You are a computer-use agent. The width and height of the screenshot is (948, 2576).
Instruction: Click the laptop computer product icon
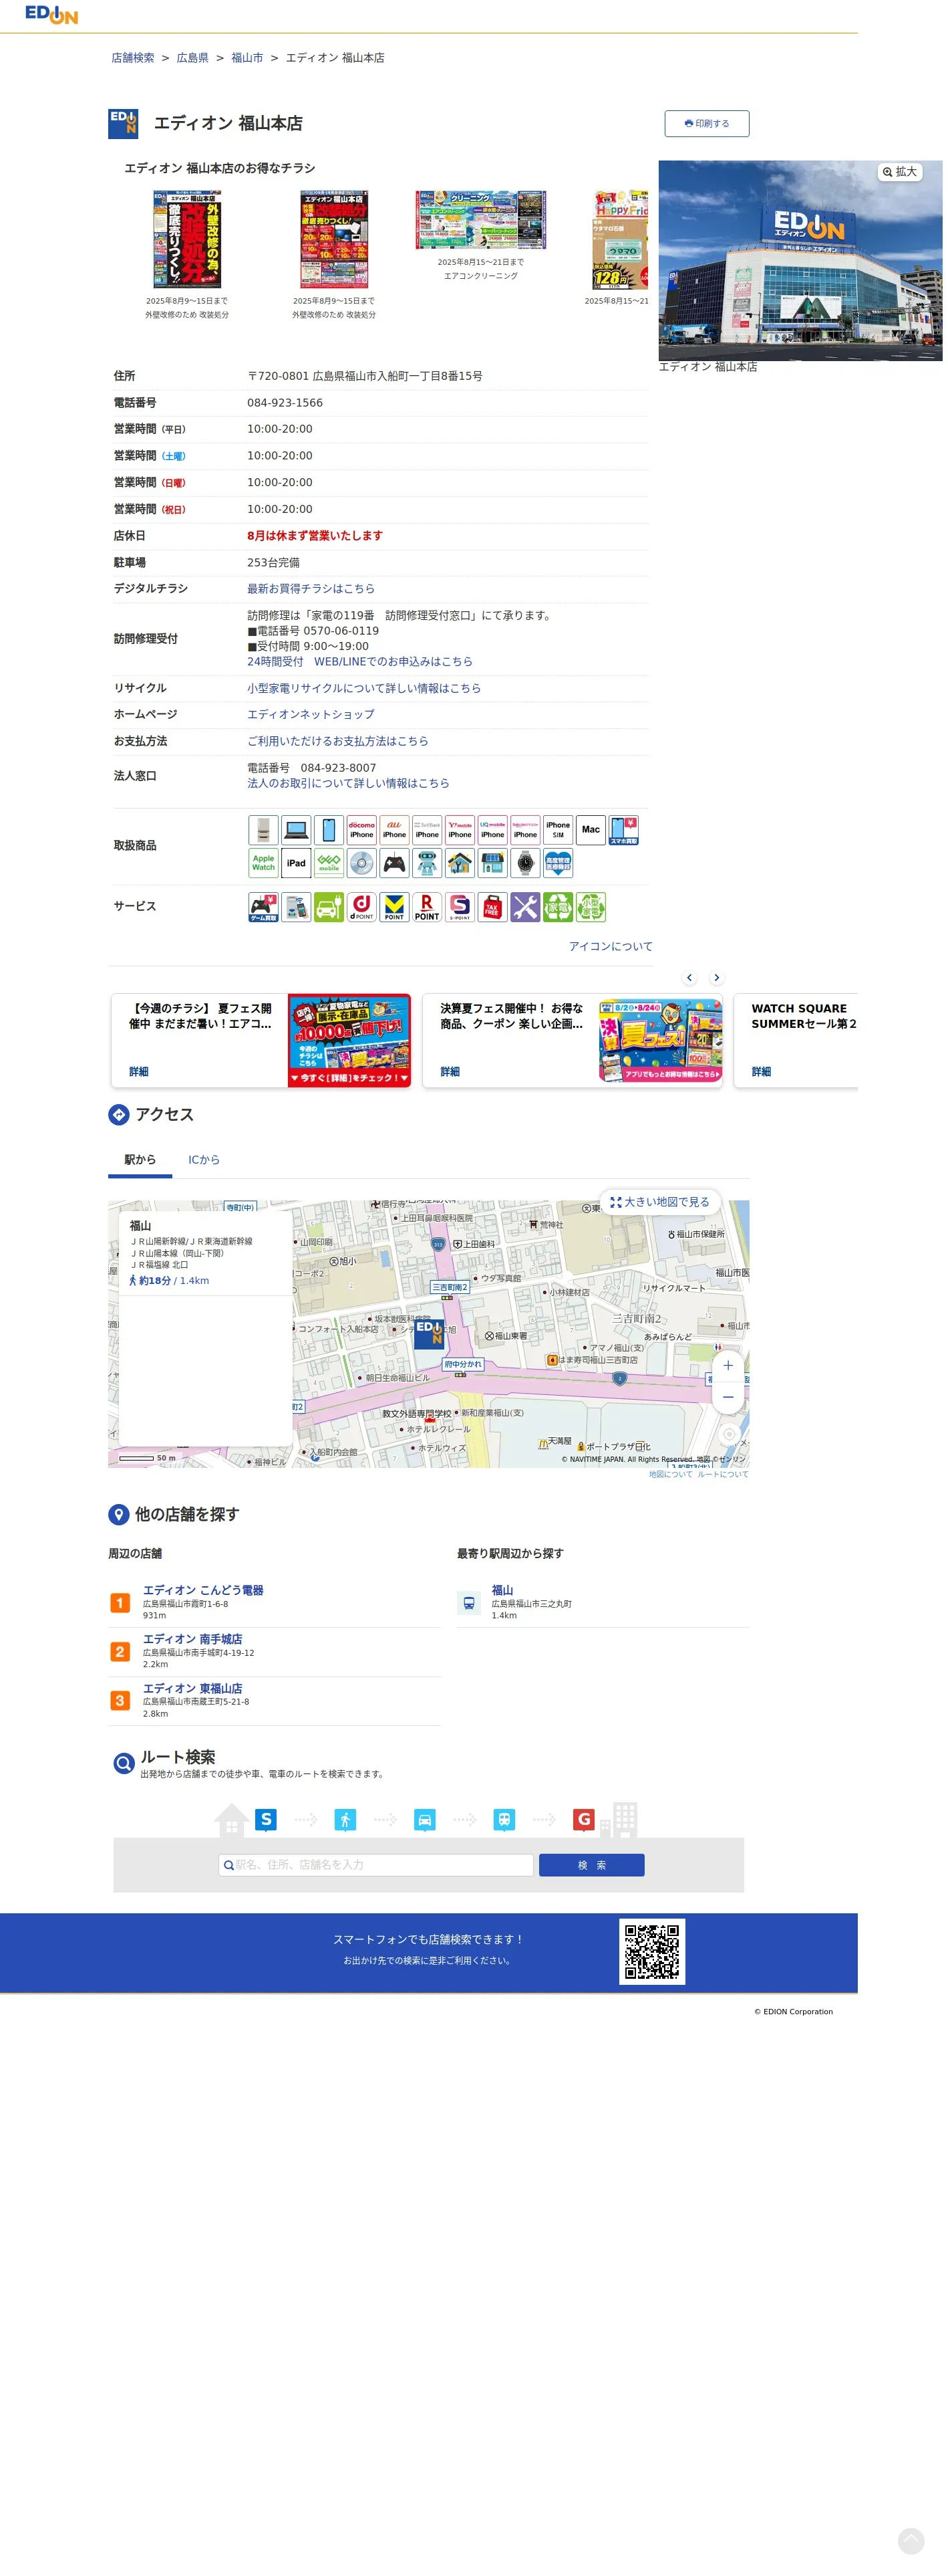click(296, 830)
